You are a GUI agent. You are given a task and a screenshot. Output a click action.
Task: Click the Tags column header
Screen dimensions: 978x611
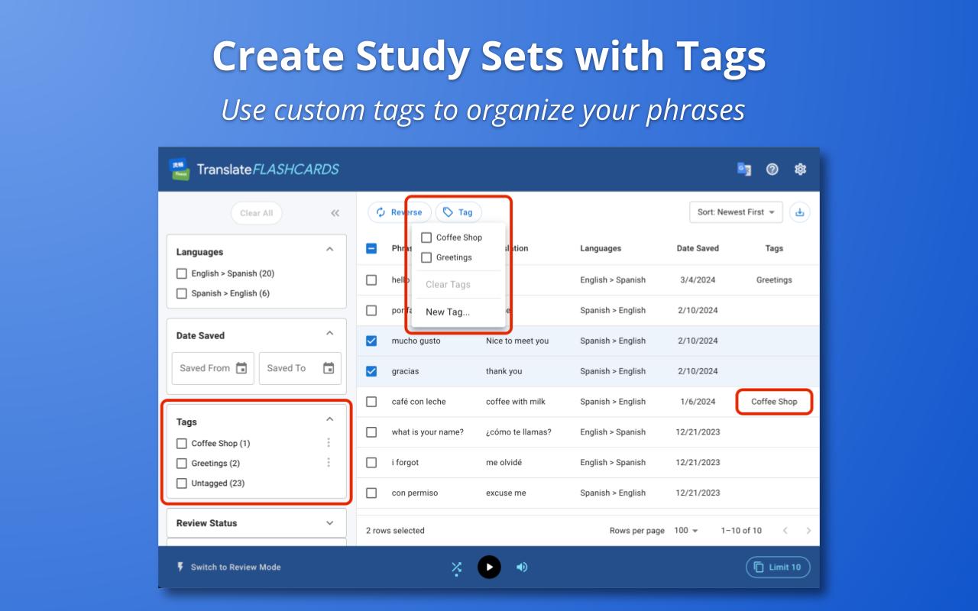(774, 248)
